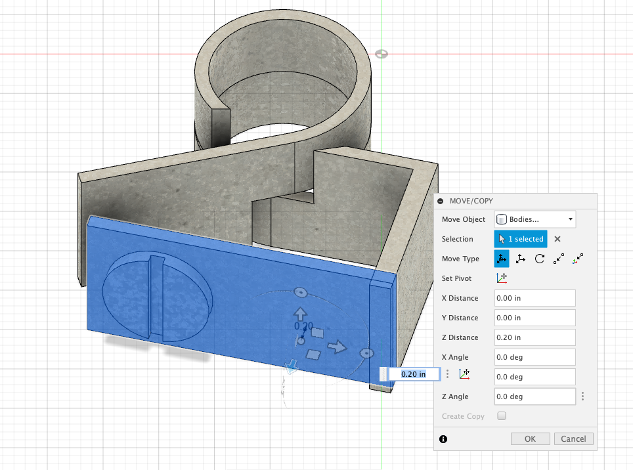Screen dimensions: 633x470
Task: Click the Set Pivot icon in dialog
Action: pyautogui.click(x=502, y=278)
